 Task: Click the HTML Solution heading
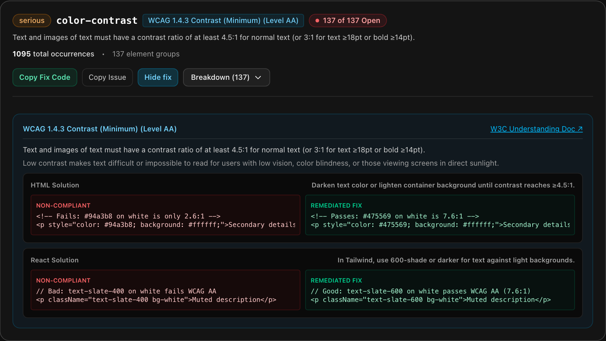(55, 185)
